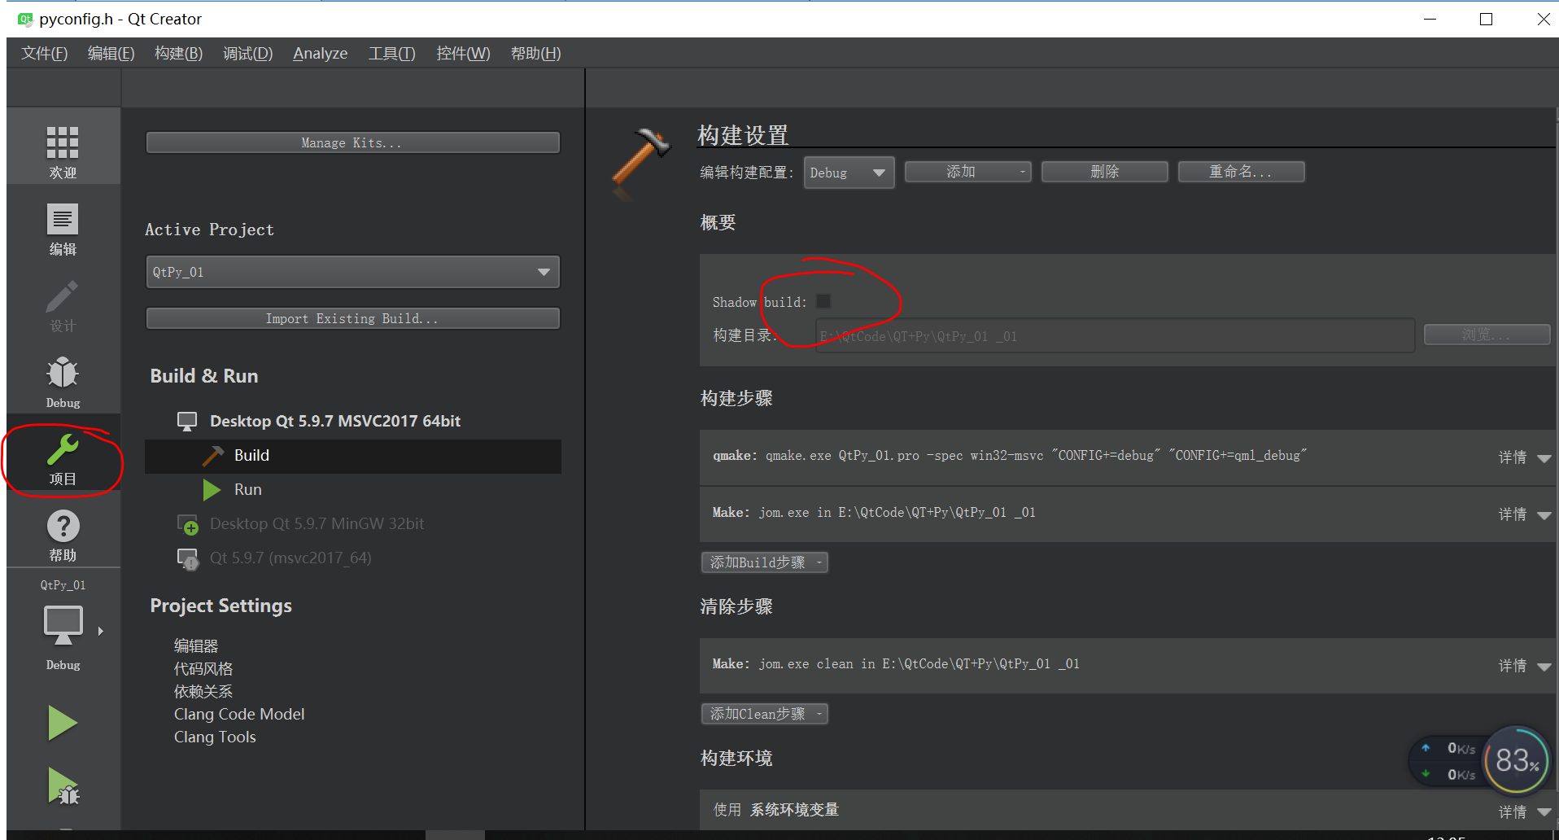The image size is (1559, 840).
Task: Open Code Style (代码风格) project settings
Action: pyautogui.click(x=203, y=668)
